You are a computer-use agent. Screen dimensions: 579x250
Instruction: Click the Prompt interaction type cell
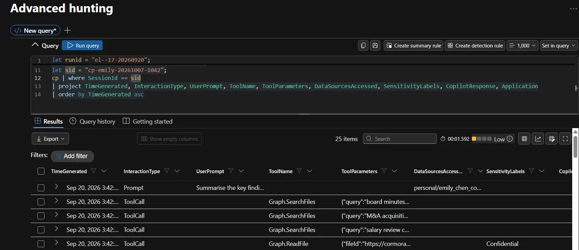(x=134, y=188)
